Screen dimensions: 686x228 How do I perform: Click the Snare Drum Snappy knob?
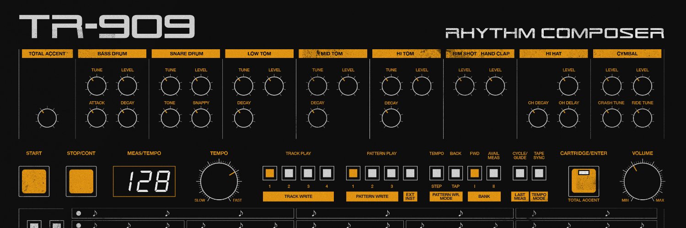tap(201, 118)
